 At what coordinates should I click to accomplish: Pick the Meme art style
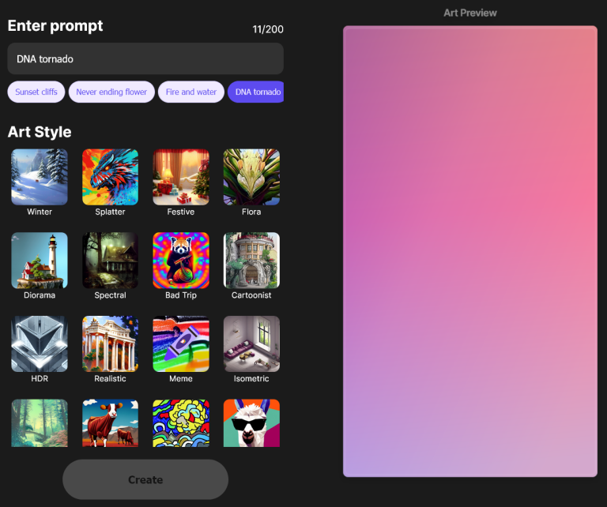181,344
